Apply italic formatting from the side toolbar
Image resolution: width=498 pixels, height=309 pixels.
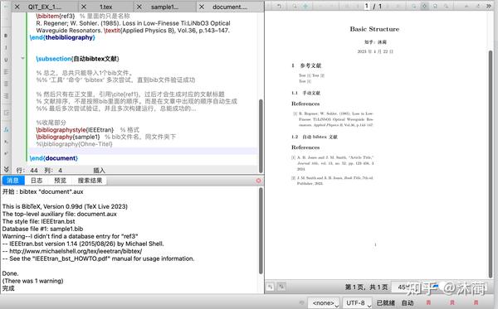6,47
